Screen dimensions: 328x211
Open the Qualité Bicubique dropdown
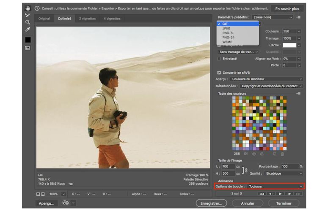[284, 173]
